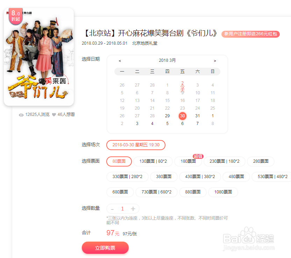The width and height of the screenshot is (291, 258).
Task: Select 430票面 | 380*2 ticket option
Action: coord(200,177)
